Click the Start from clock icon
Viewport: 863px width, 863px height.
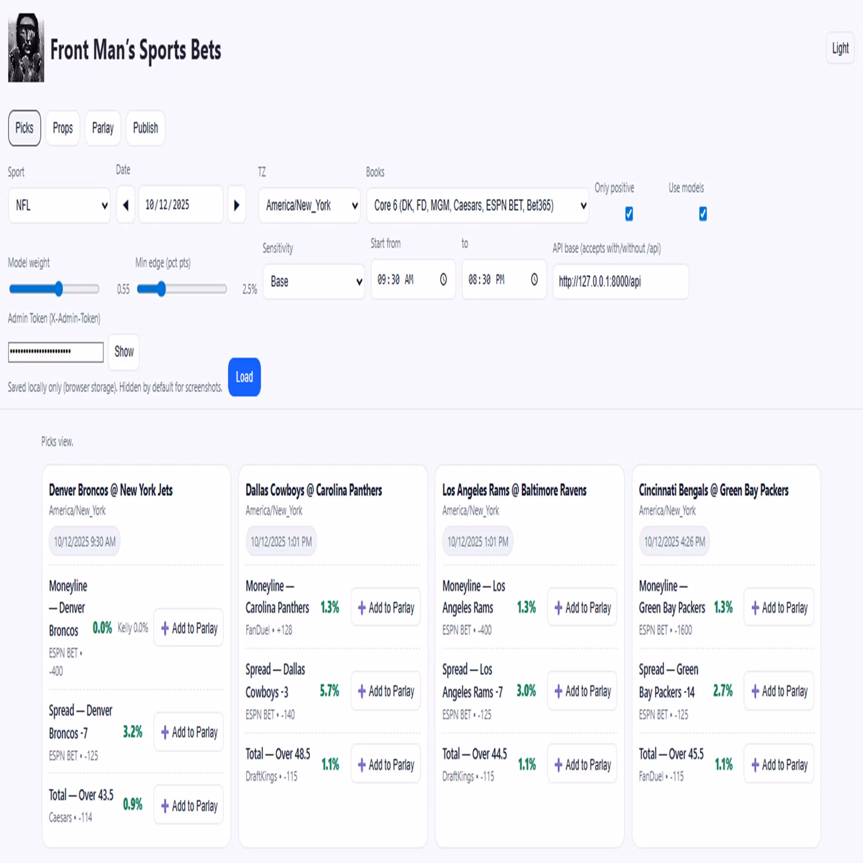(443, 280)
